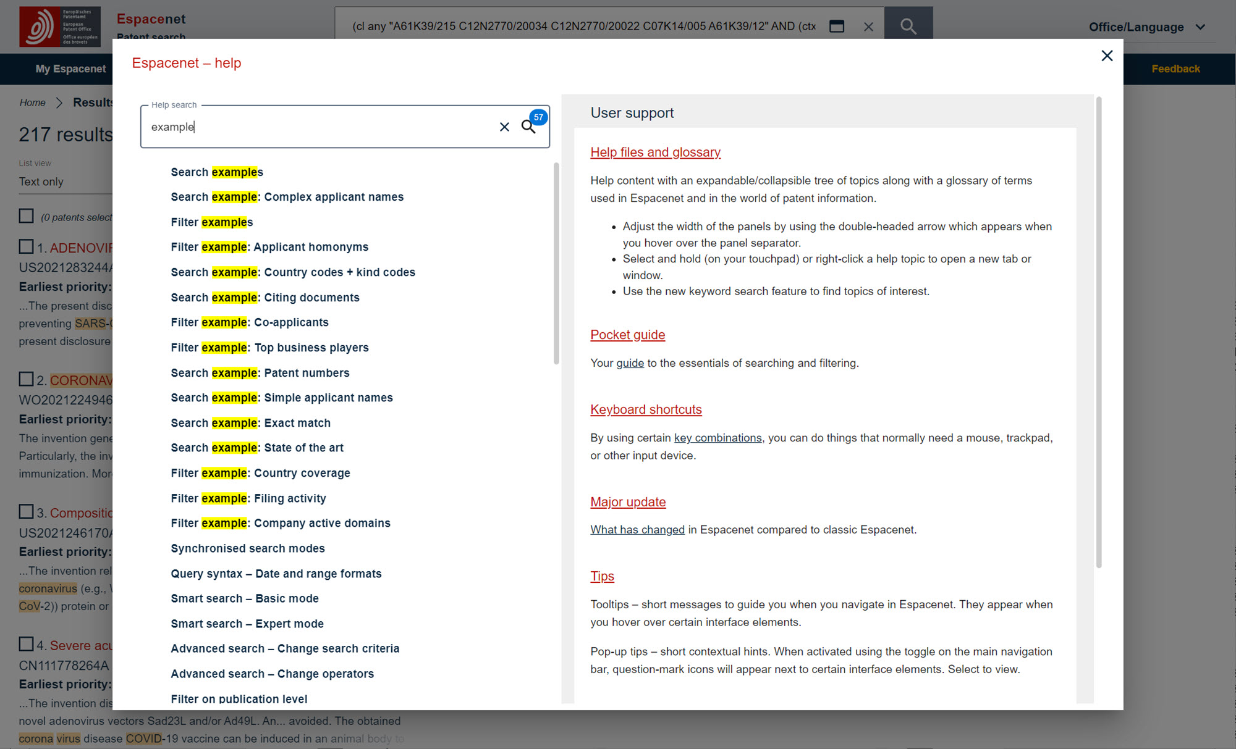Clear the main search query with X
The image size is (1236, 749).
[868, 27]
